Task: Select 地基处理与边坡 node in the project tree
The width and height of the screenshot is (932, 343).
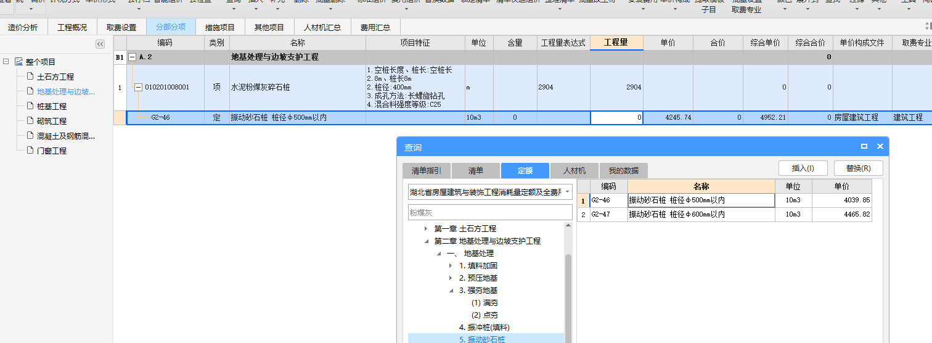Action: pos(66,92)
